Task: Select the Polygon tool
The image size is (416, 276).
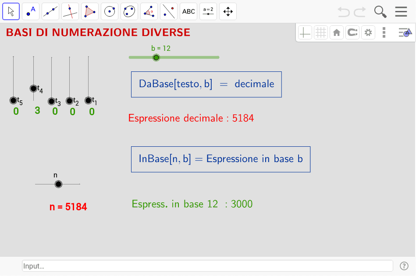Action: [x=90, y=11]
